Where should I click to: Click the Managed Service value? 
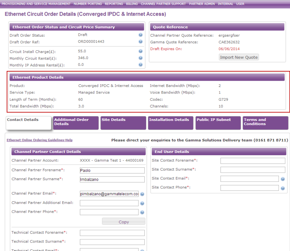click(x=94, y=92)
